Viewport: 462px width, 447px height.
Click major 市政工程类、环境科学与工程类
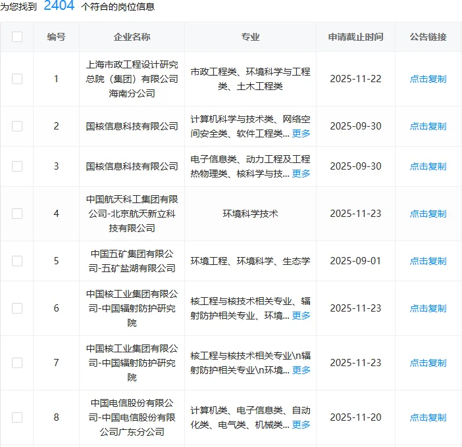251,79
